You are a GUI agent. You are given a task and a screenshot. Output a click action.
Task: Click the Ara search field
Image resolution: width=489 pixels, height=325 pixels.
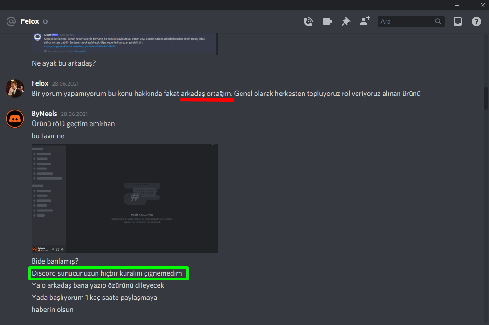[x=411, y=21]
